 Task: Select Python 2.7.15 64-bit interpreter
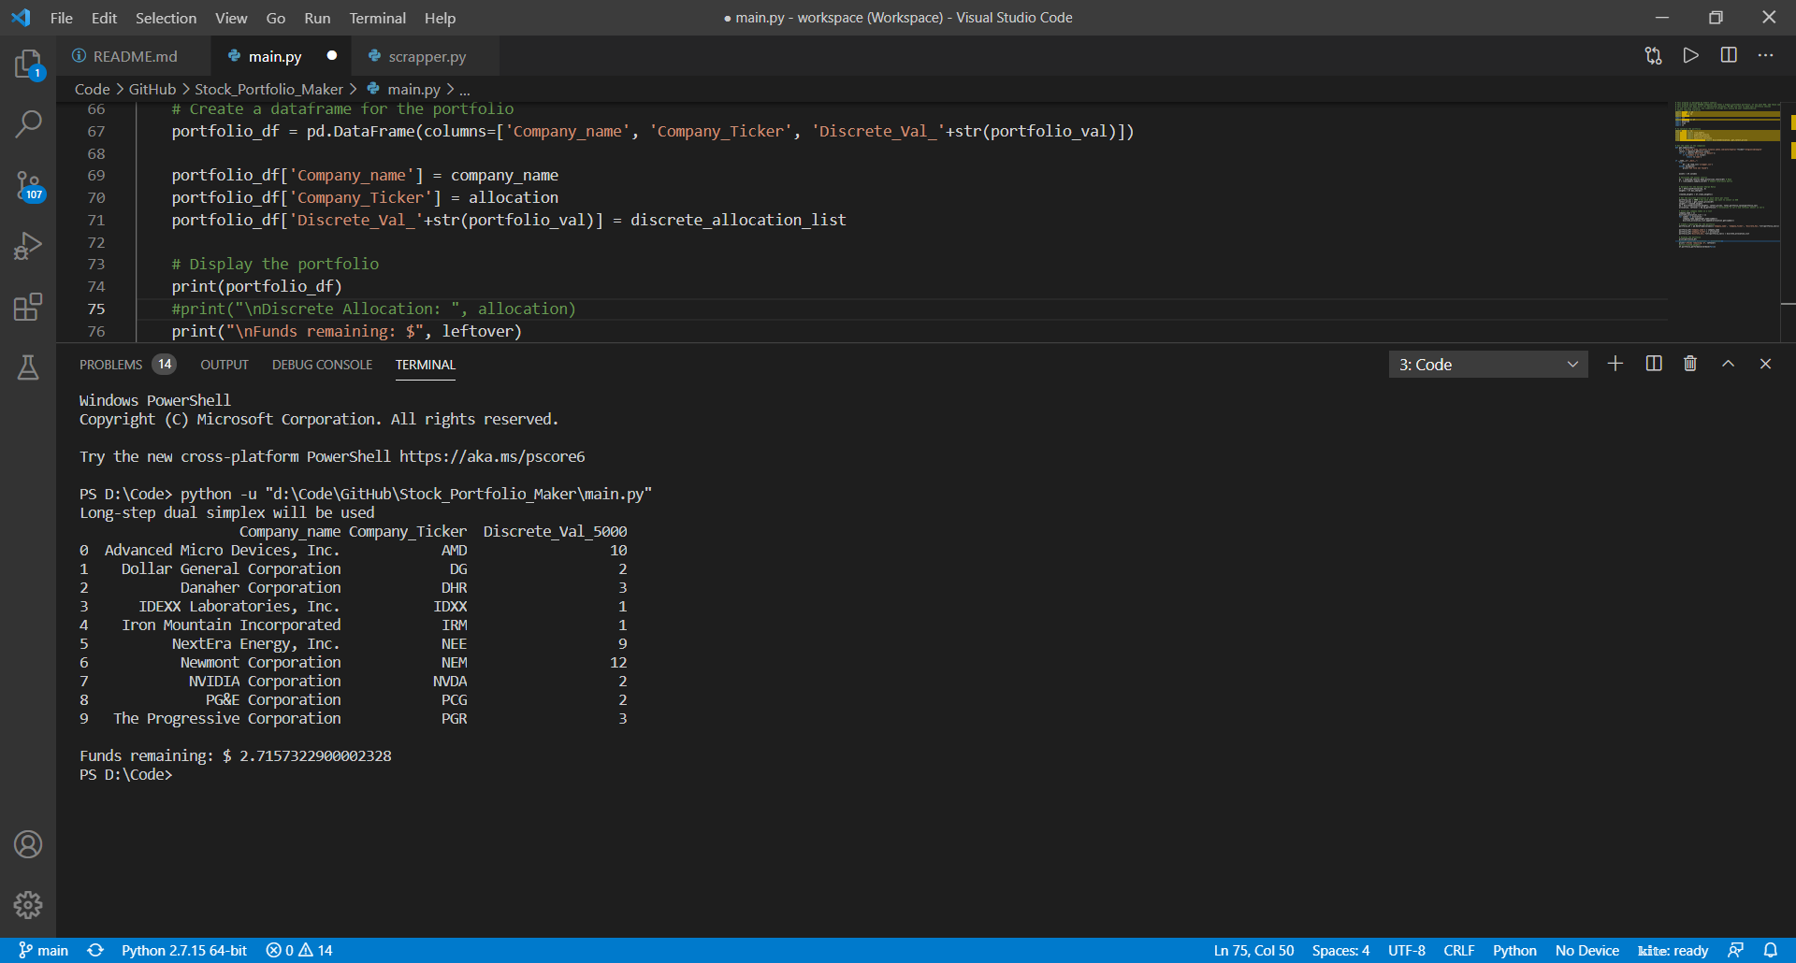coord(184,950)
